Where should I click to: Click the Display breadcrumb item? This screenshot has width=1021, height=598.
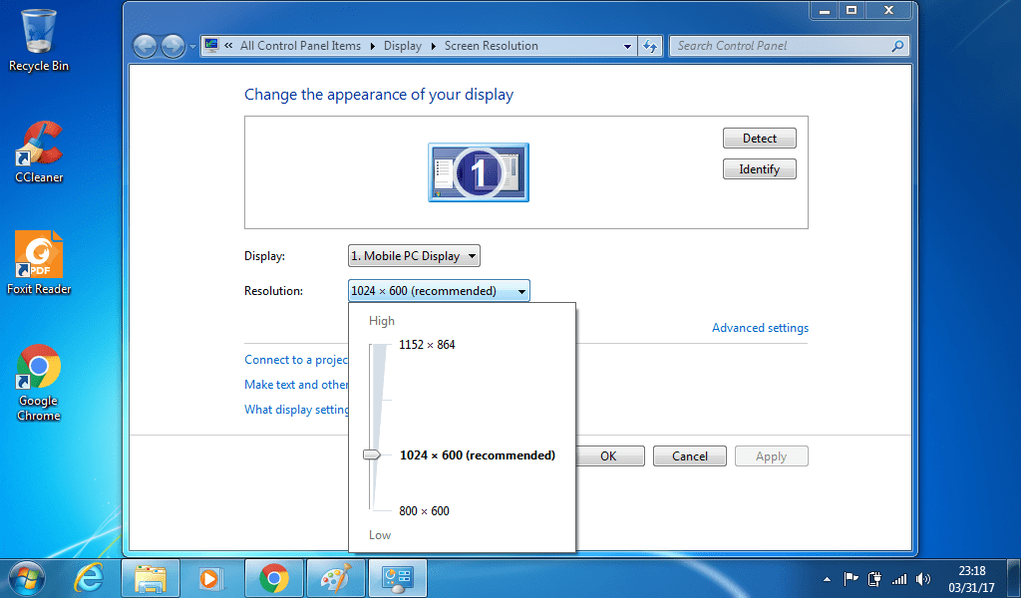403,46
